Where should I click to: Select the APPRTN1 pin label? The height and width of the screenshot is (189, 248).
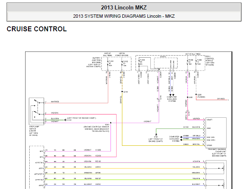39,163
